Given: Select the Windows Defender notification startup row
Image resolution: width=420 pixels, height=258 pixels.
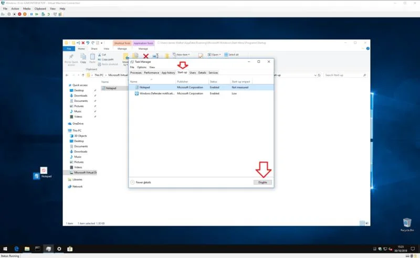Looking at the screenshot, I should (x=201, y=93).
